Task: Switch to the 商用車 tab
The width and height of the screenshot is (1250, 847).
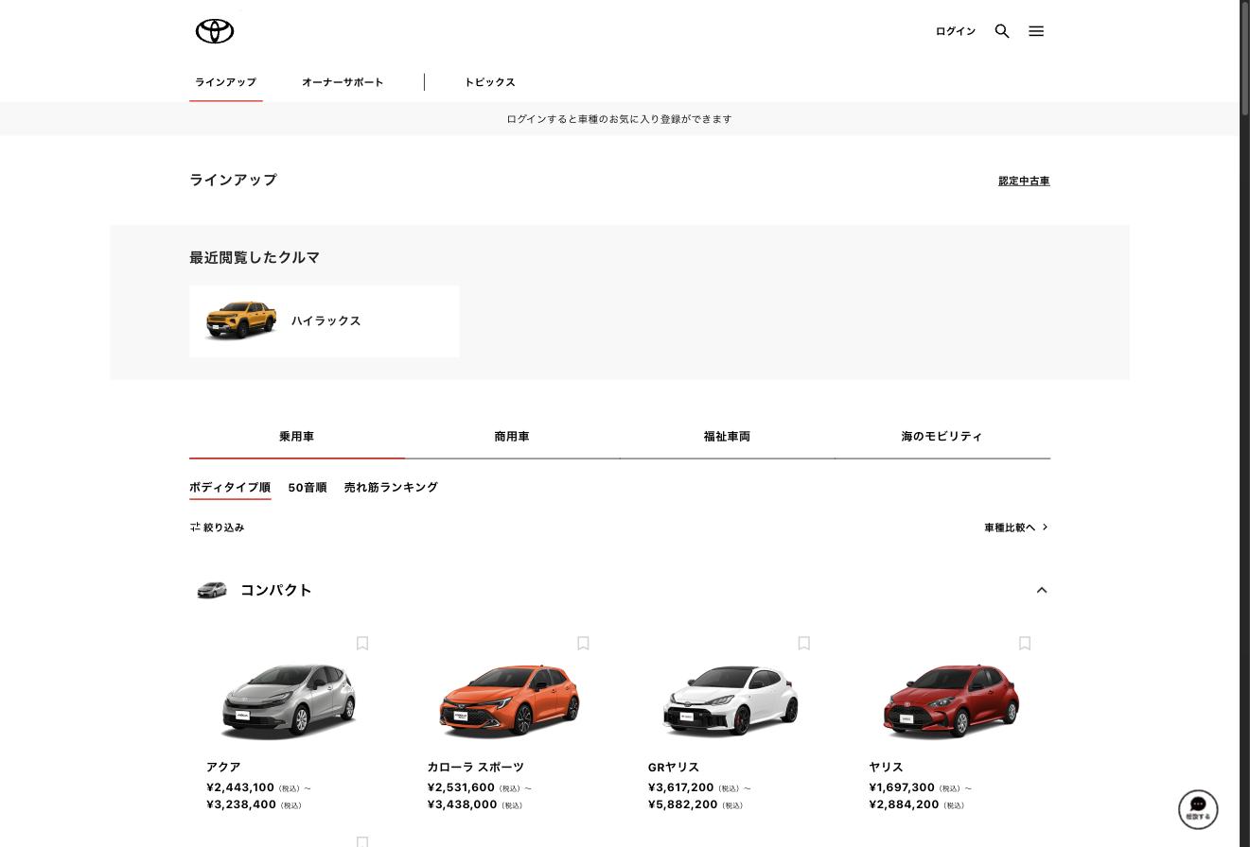Action: coord(512,437)
